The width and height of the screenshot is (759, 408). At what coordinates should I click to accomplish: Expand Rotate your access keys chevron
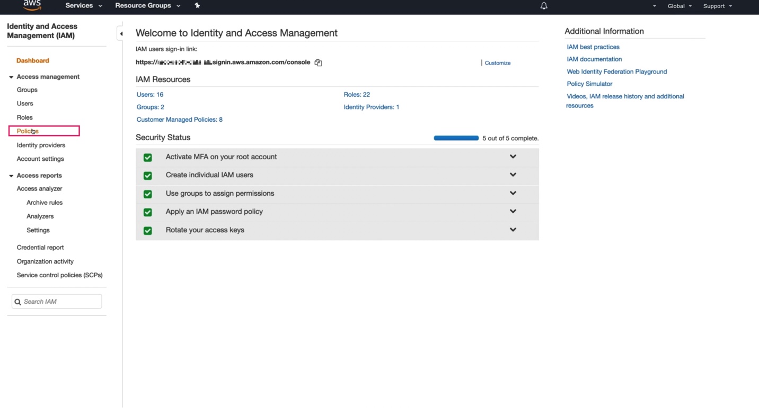coord(513,230)
